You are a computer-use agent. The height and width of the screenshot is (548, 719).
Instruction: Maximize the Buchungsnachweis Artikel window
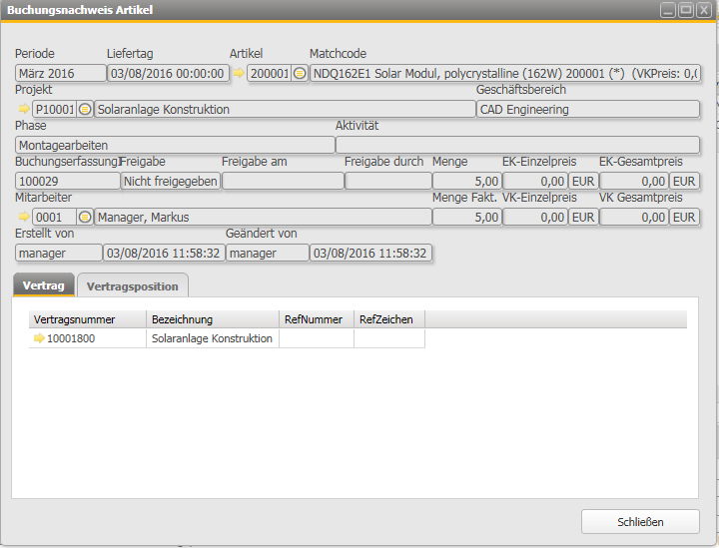coord(686,10)
